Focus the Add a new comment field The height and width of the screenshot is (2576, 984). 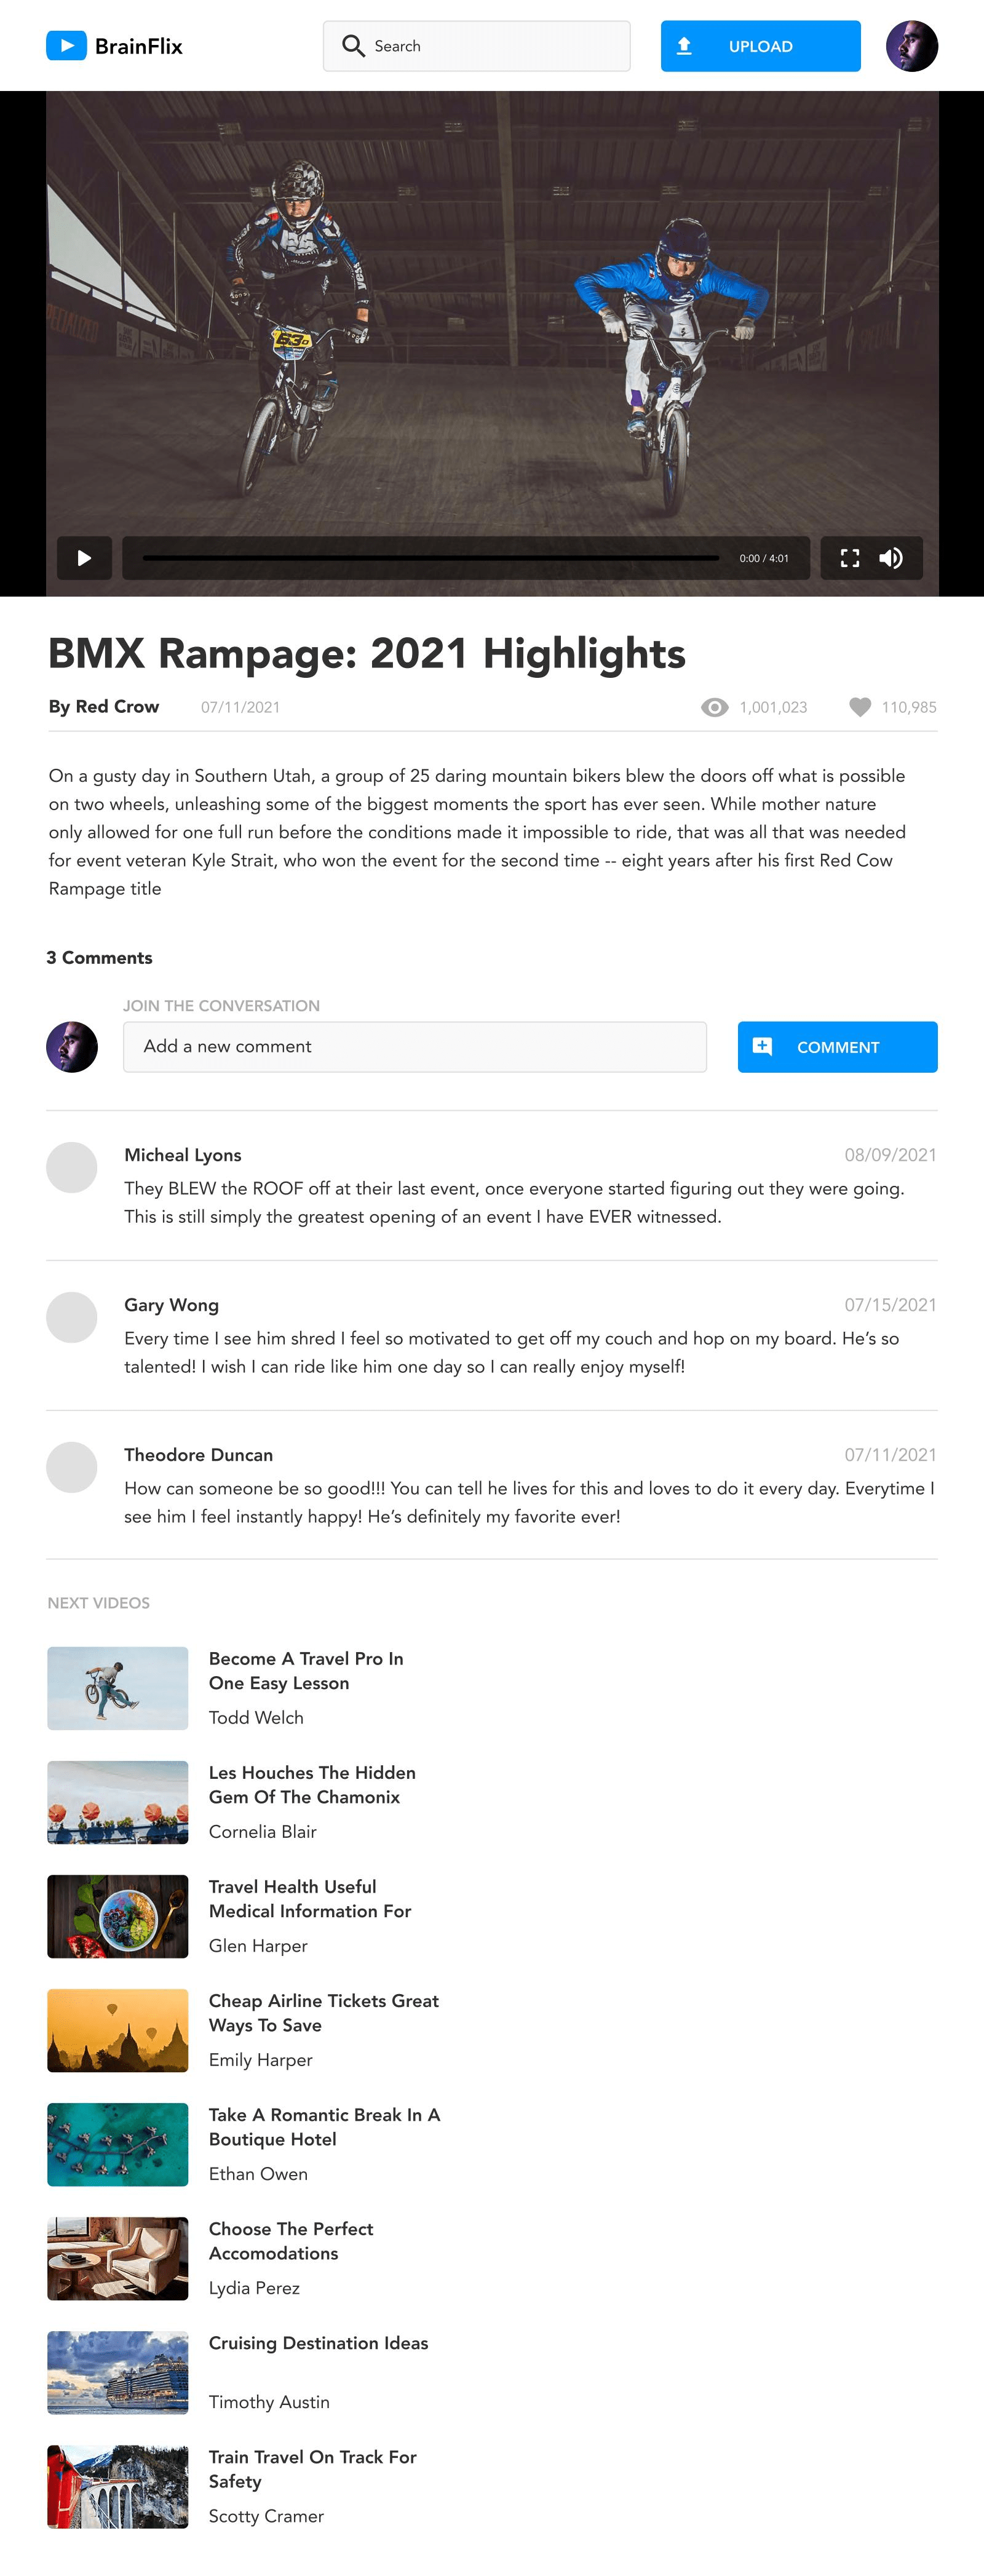(x=414, y=1047)
